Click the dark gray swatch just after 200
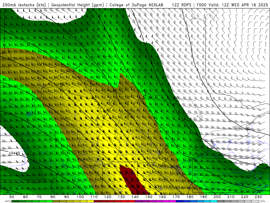This screenshot has width=270, height=203. [221, 201]
